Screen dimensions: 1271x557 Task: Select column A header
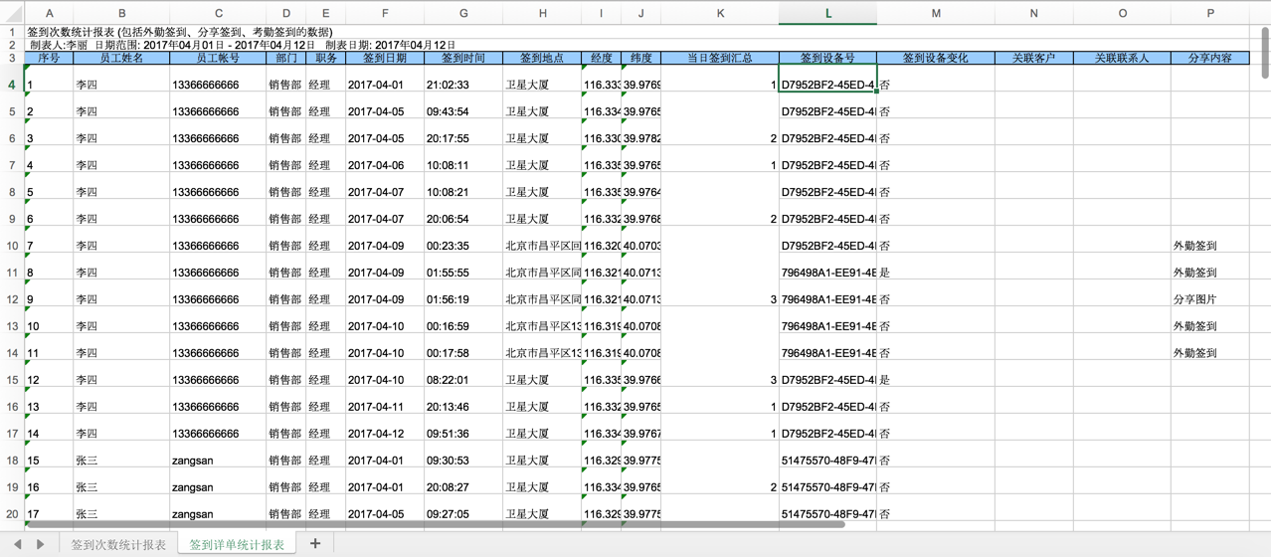pyautogui.click(x=49, y=13)
